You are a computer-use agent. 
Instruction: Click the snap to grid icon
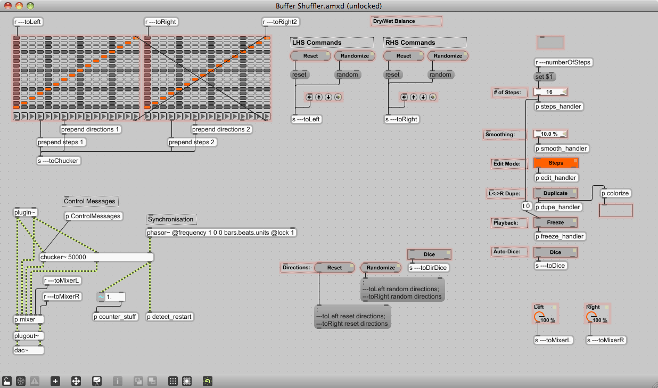[x=187, y=381]
